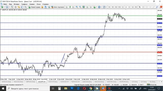Open the Файл menu
The height and width of the screenshot is (91, 163).
[x=5, y=4]
